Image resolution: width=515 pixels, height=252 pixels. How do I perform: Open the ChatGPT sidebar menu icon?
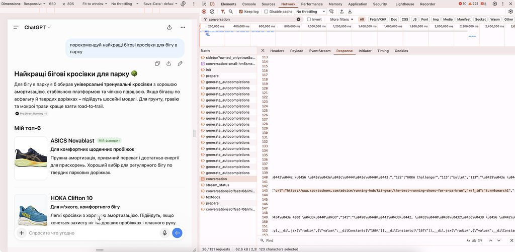tap(16, 27)
